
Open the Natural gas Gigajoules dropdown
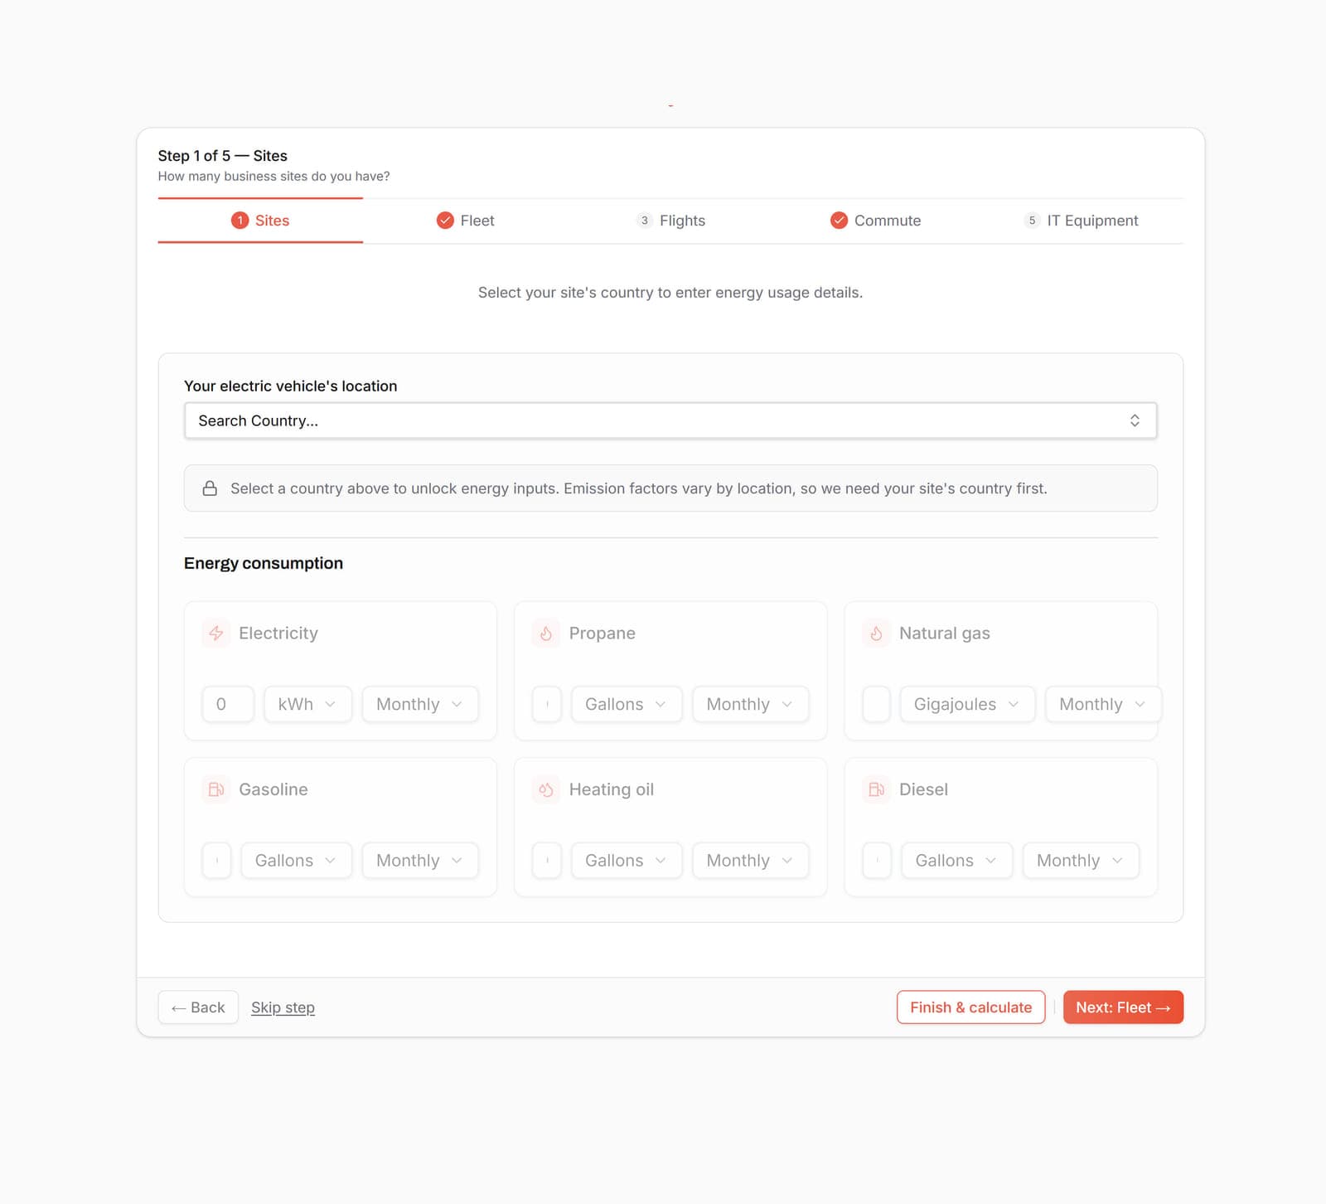pos(967,704)
